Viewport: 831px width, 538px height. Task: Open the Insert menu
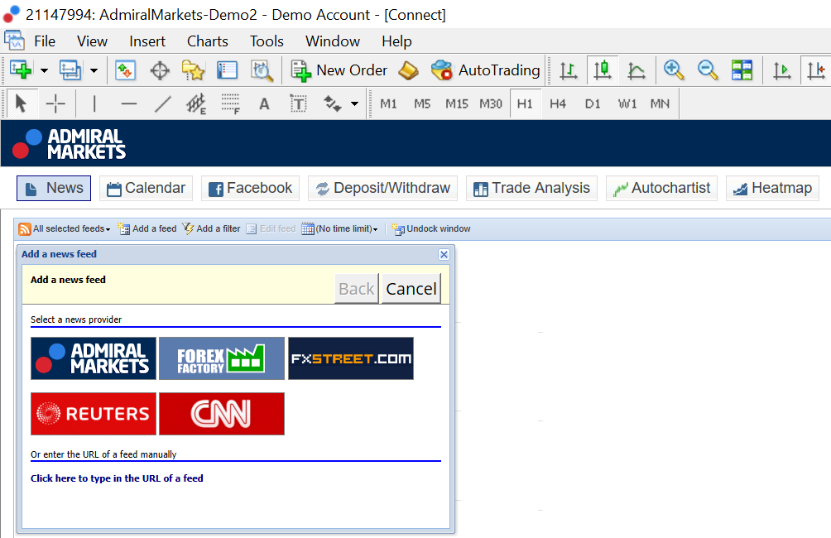click(x=147, y=41)
